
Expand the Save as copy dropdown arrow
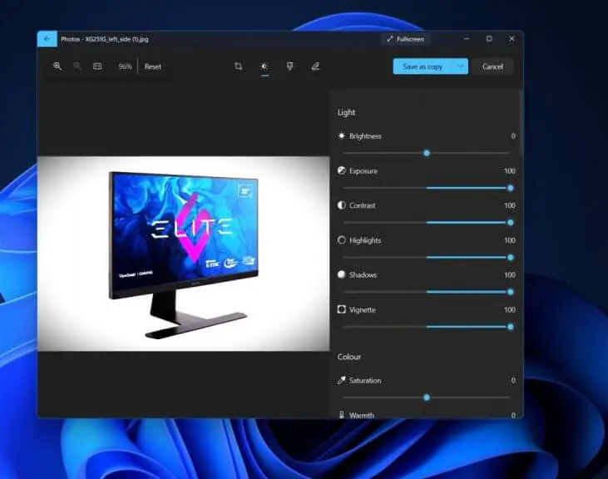(460, 67)
